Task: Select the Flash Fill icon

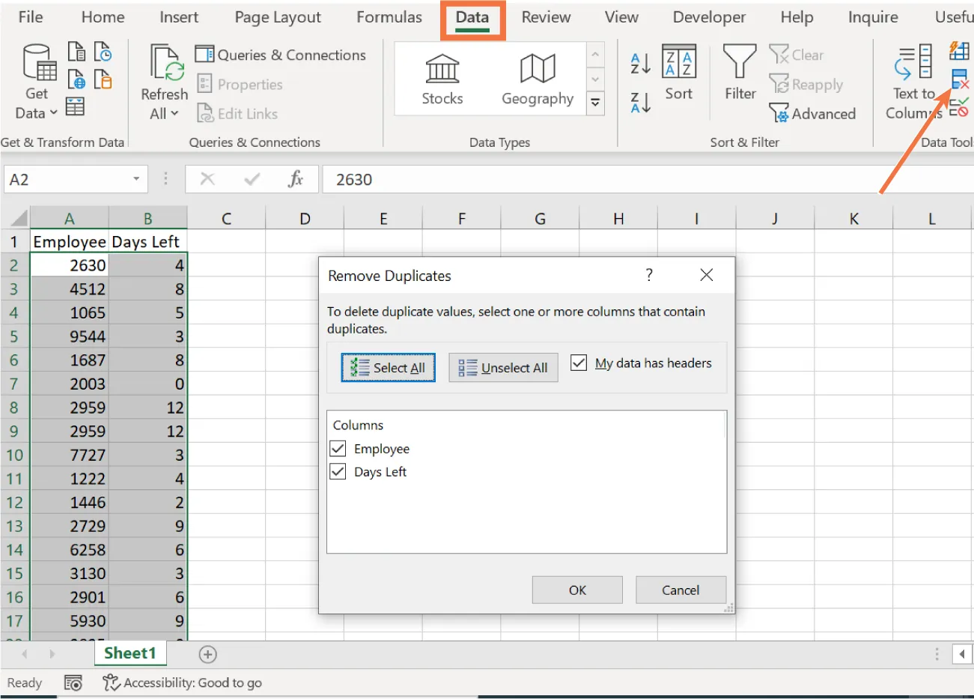Action: tap(960, 51)
